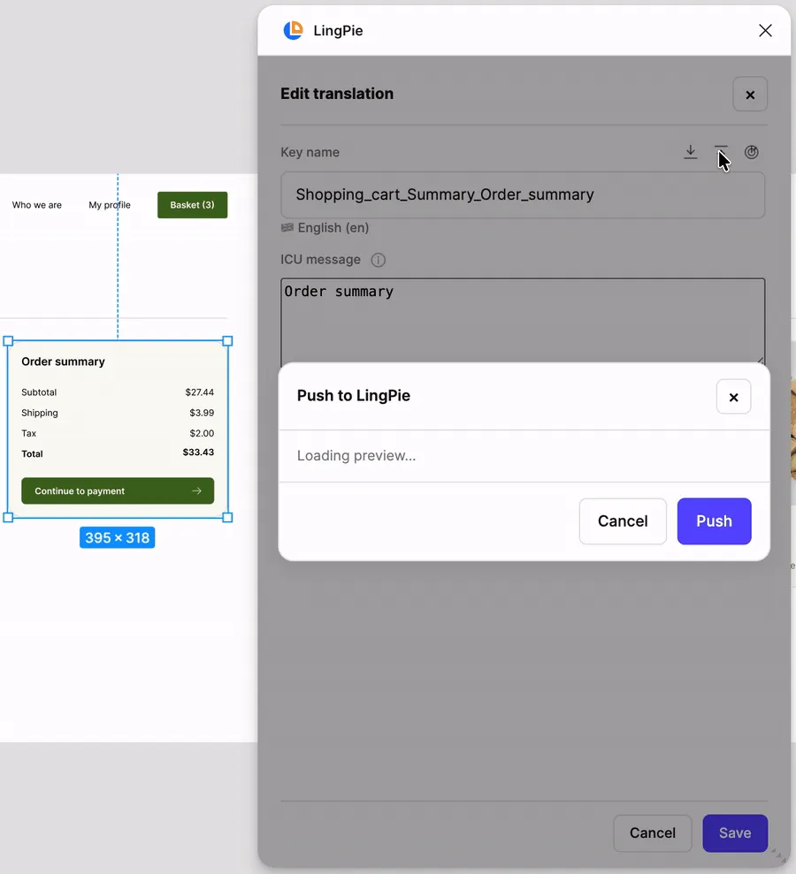This screenshot has height=874, width=796.
Task: Click the $27.44 subtotal value
Action: 200,392
